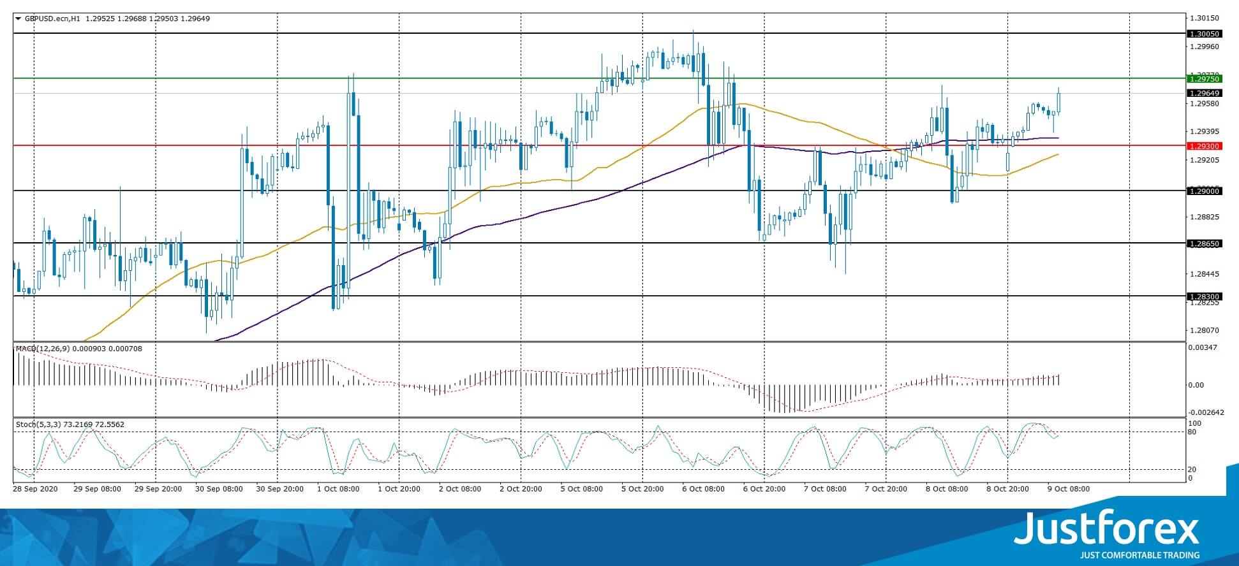Click the 1.28825 value on price axis

pos(1205,217)
